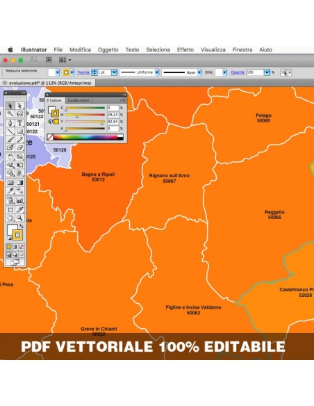
Task: Activate Color mode button in Tools panel
Action: (x=9, y=247)
